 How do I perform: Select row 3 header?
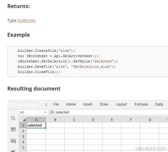(23, 136)
